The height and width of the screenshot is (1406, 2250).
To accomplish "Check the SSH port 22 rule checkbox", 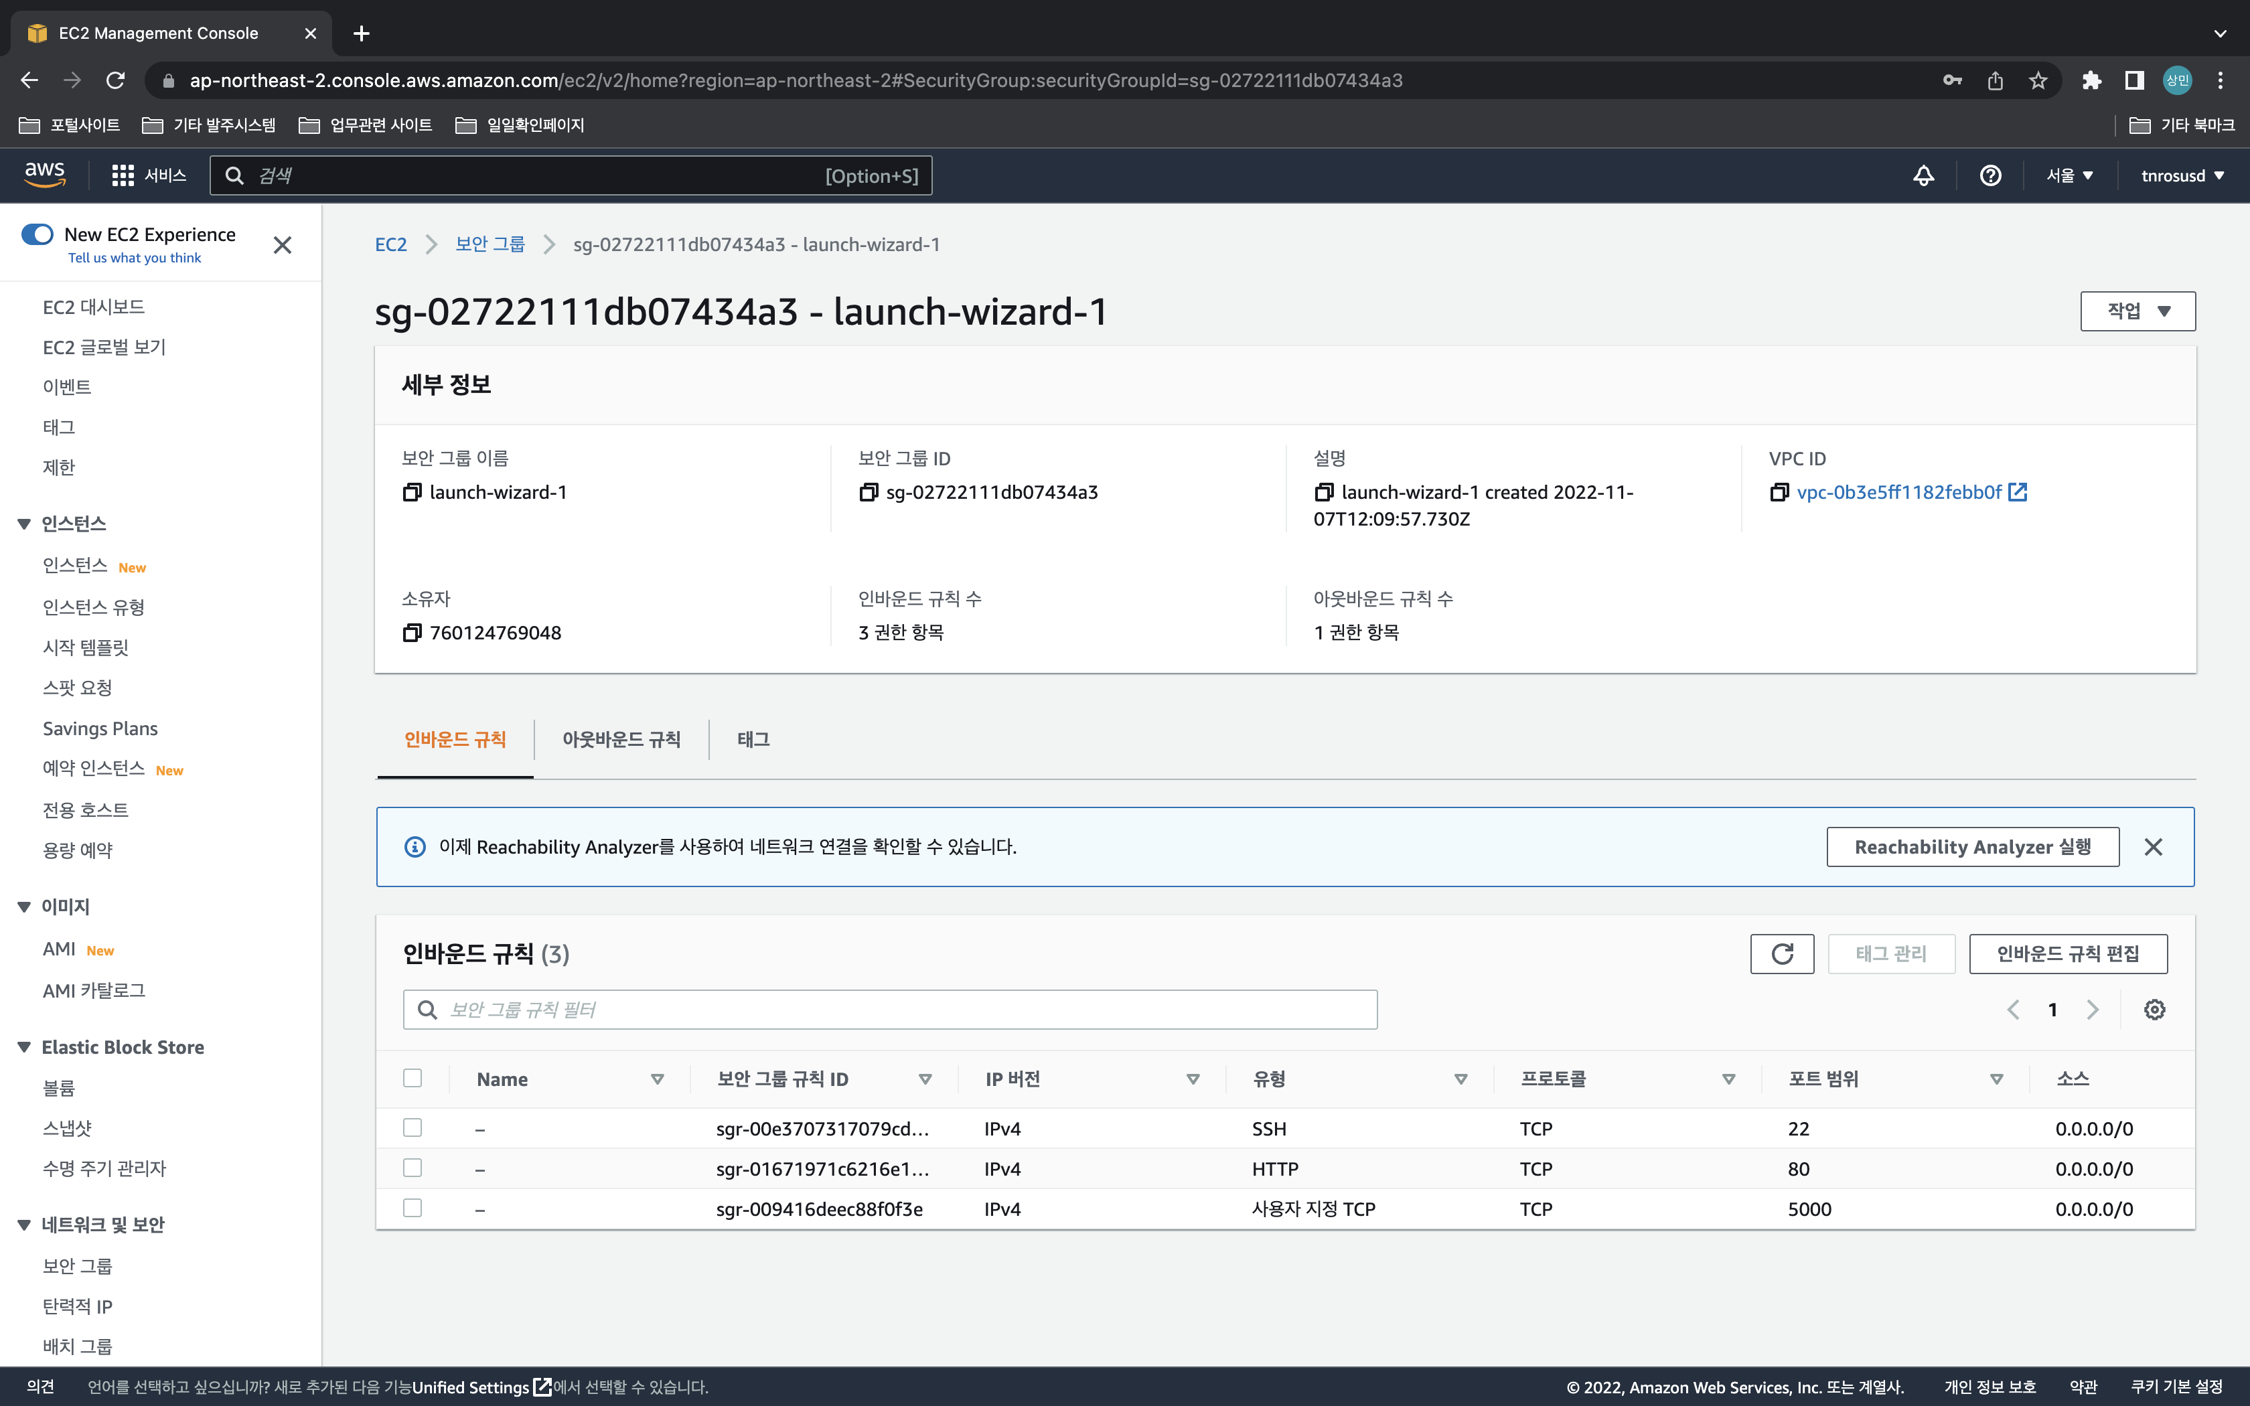I will [412, 1128].
